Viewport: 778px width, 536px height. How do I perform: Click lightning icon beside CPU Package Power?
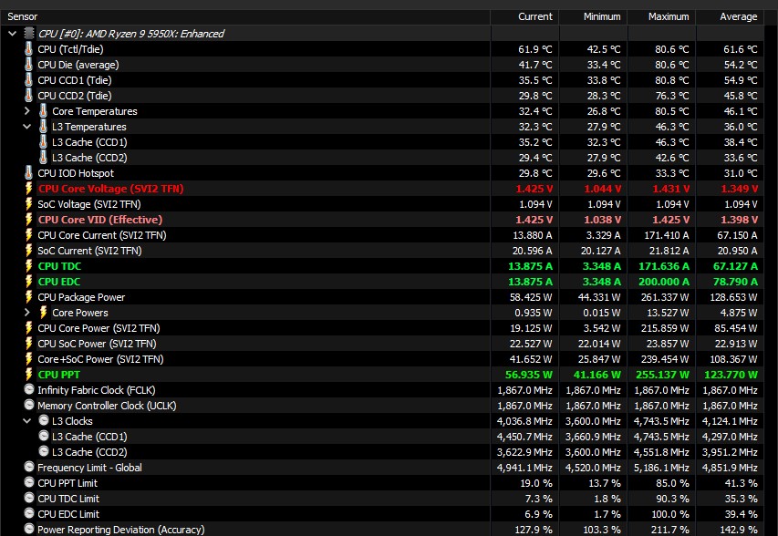(29, 297)
